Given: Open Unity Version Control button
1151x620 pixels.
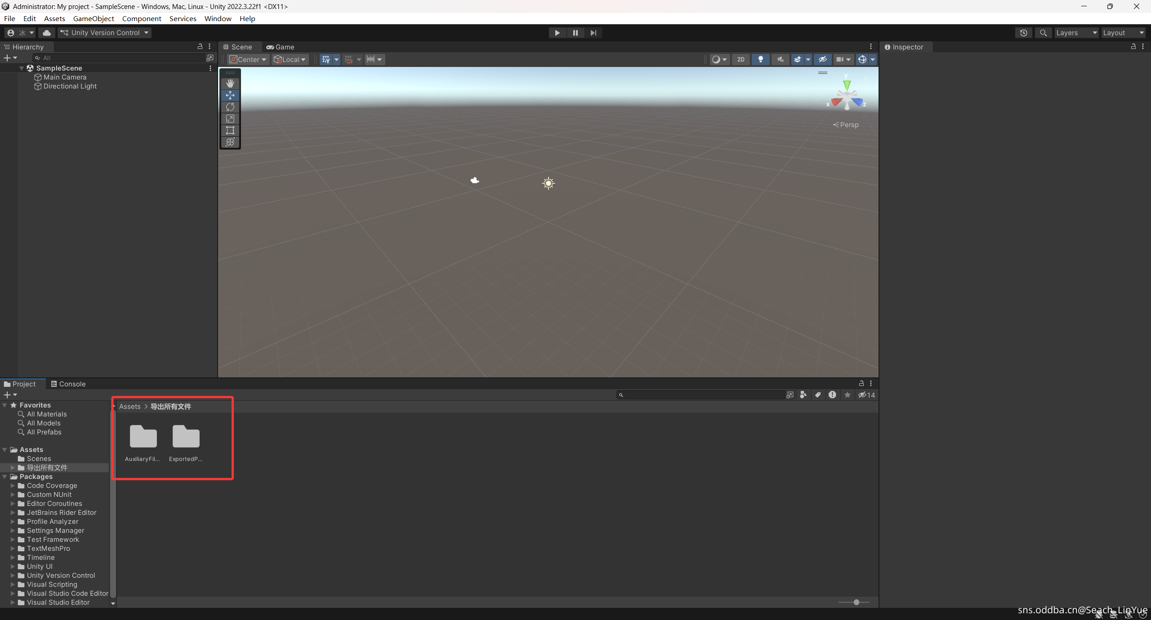Looking at the screenshot, I should [104, 33].
